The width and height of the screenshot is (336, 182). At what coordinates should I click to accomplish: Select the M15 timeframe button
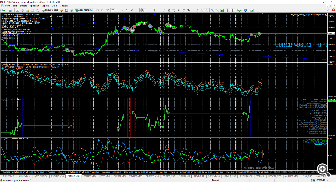tap(108, 10)
